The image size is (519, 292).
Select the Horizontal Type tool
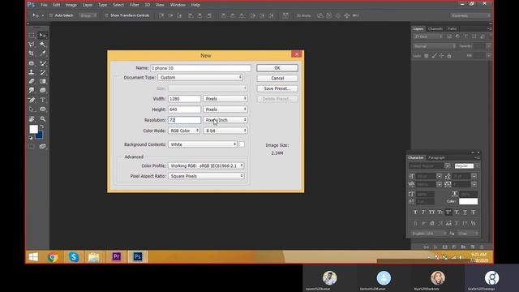(x=43, y=100)
